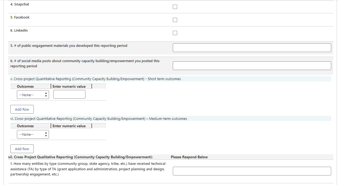Click the Outcomes header in Short term table

point(25,86)
